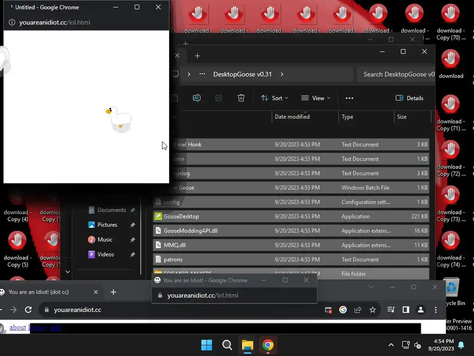Open Google Chrome from the taskbar
This screenshot has height=356, width=474.
pyautogui.click(x=268, y=345)
